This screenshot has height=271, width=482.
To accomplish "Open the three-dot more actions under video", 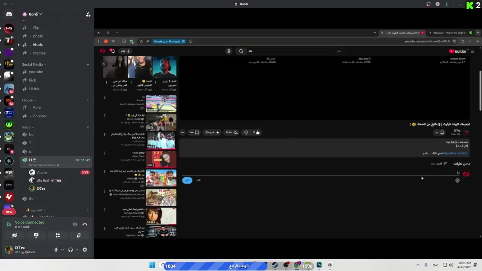I will point(183,132).
